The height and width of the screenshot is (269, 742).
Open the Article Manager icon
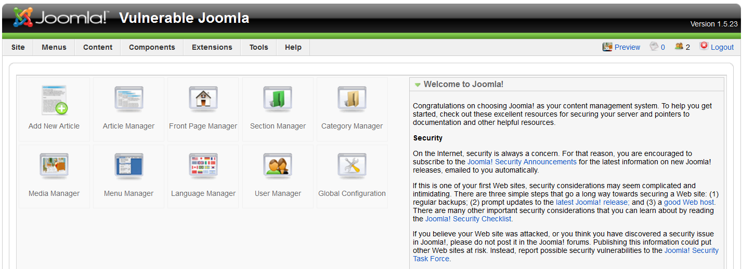point(128,101)
